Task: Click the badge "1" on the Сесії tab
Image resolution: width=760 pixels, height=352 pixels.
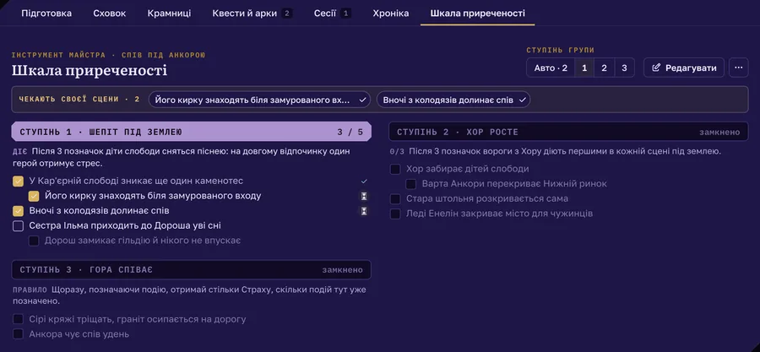Action: pos(345,14)
